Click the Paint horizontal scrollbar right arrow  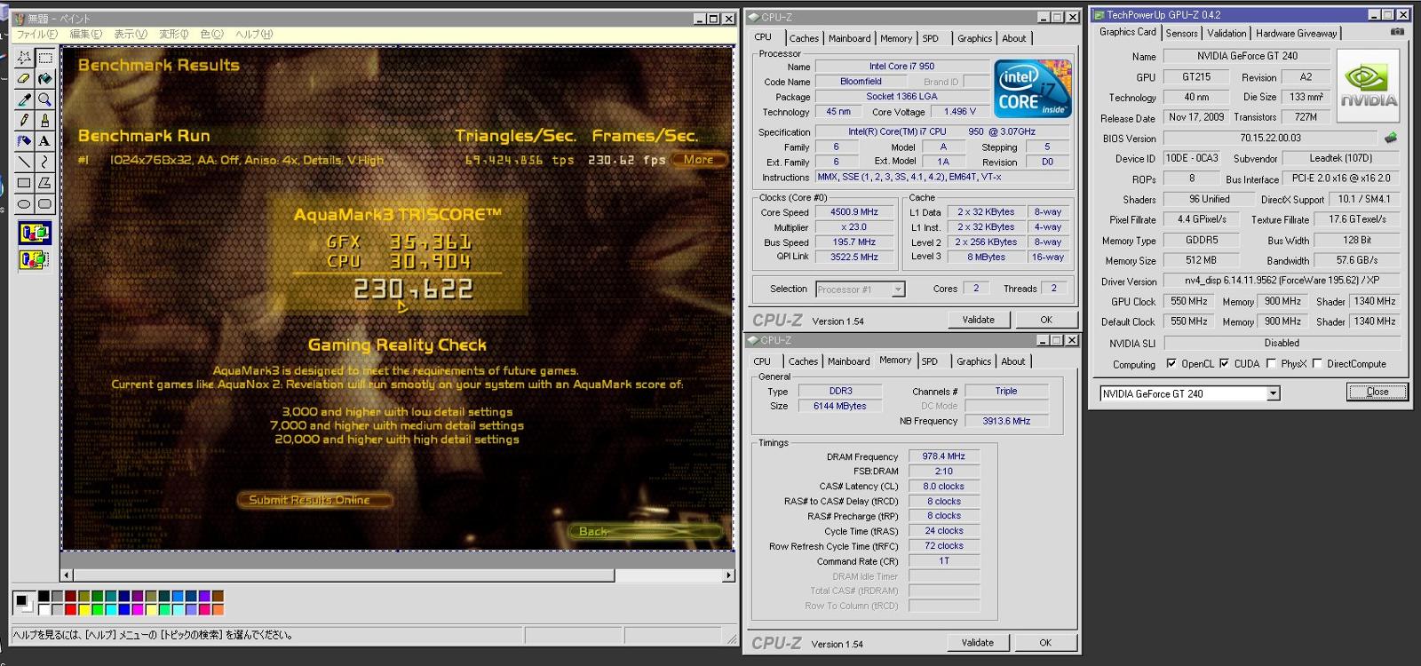pos(728,575)
